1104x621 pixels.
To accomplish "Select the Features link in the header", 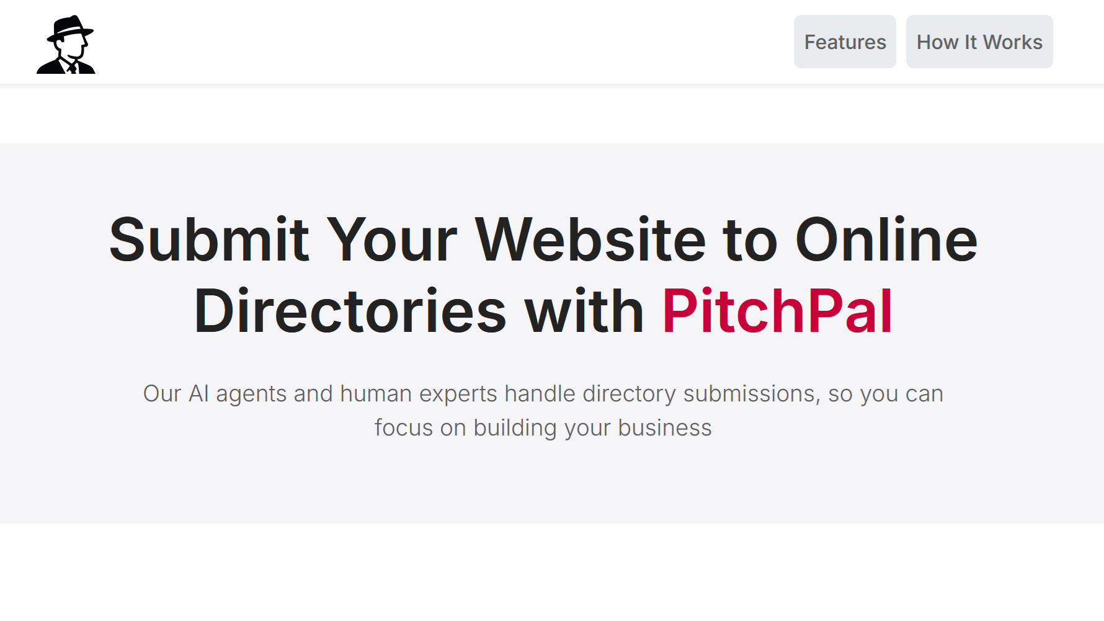I will (845, 42).
